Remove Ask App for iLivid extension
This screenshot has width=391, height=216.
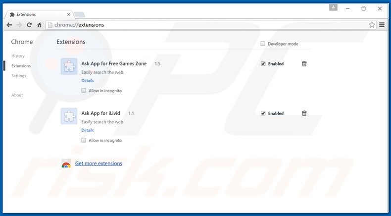pos(304,113)
